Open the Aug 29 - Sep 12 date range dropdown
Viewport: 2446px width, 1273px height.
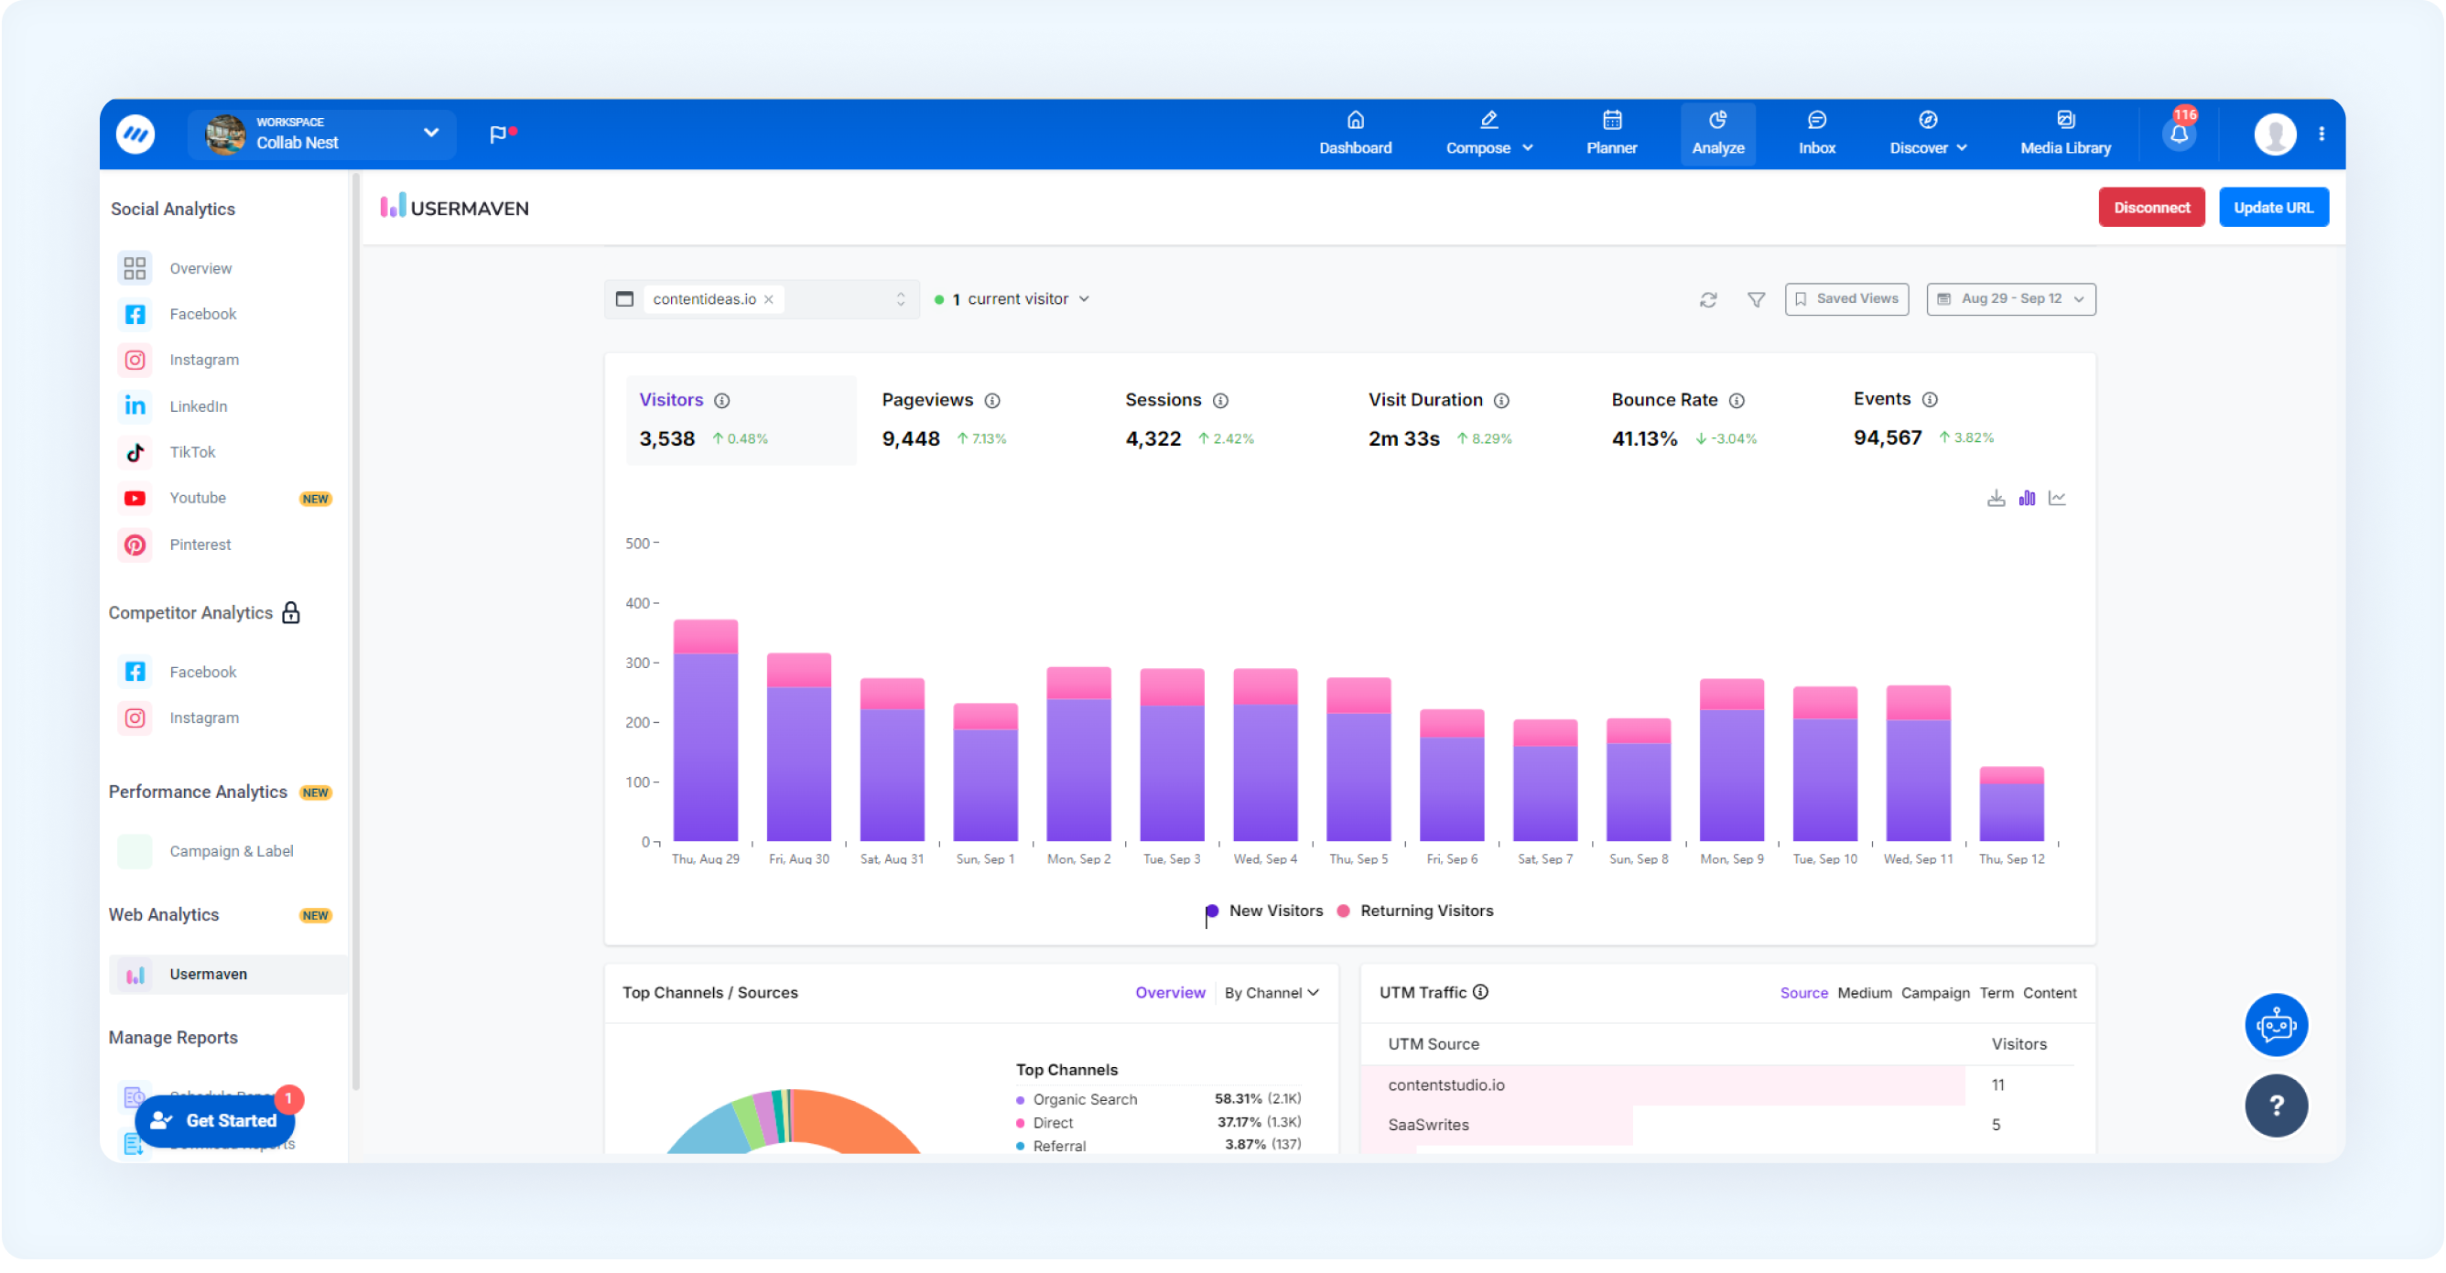point(2010,299)
